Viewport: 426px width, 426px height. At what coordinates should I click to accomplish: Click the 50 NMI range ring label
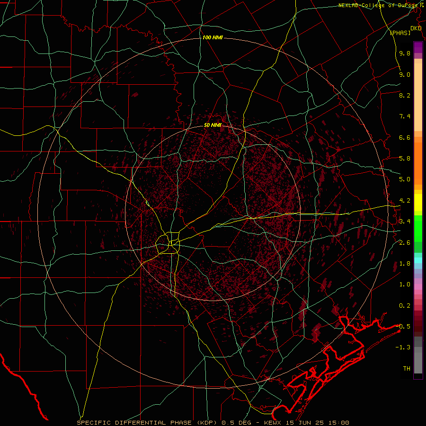coord(213,125)
